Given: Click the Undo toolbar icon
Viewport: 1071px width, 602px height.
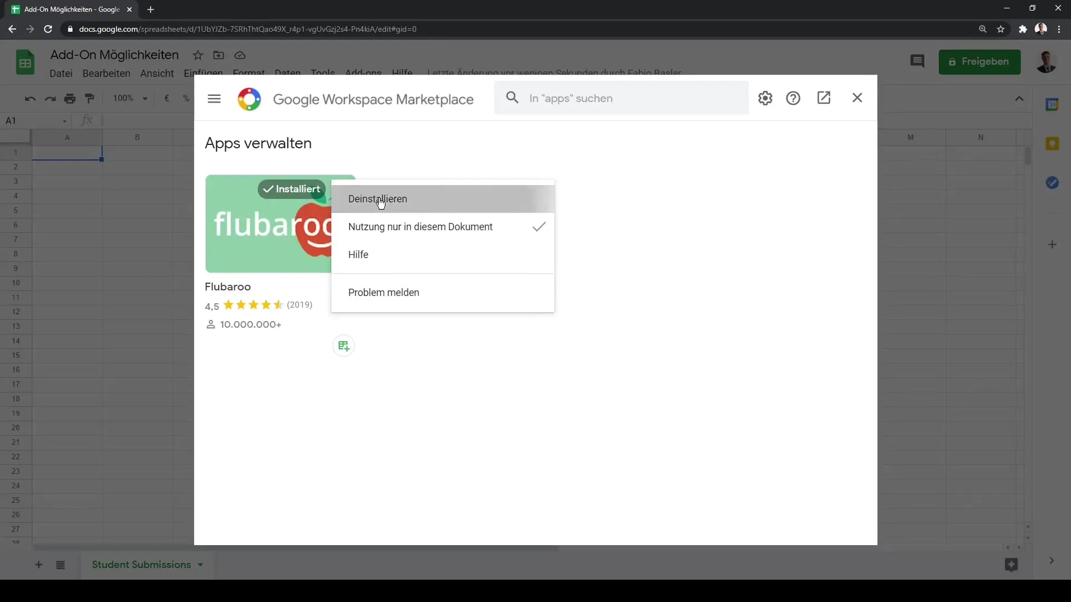Looking at the screenshot, I should (30, 99).
